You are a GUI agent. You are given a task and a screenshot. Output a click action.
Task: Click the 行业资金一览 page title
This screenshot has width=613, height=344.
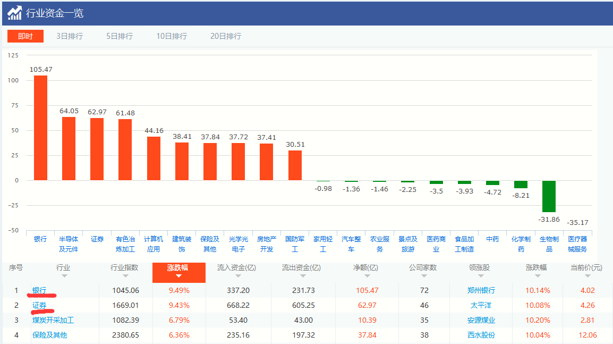[x=55, y=13]
